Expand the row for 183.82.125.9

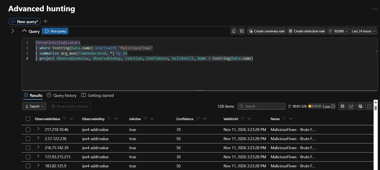pos(38,165)
